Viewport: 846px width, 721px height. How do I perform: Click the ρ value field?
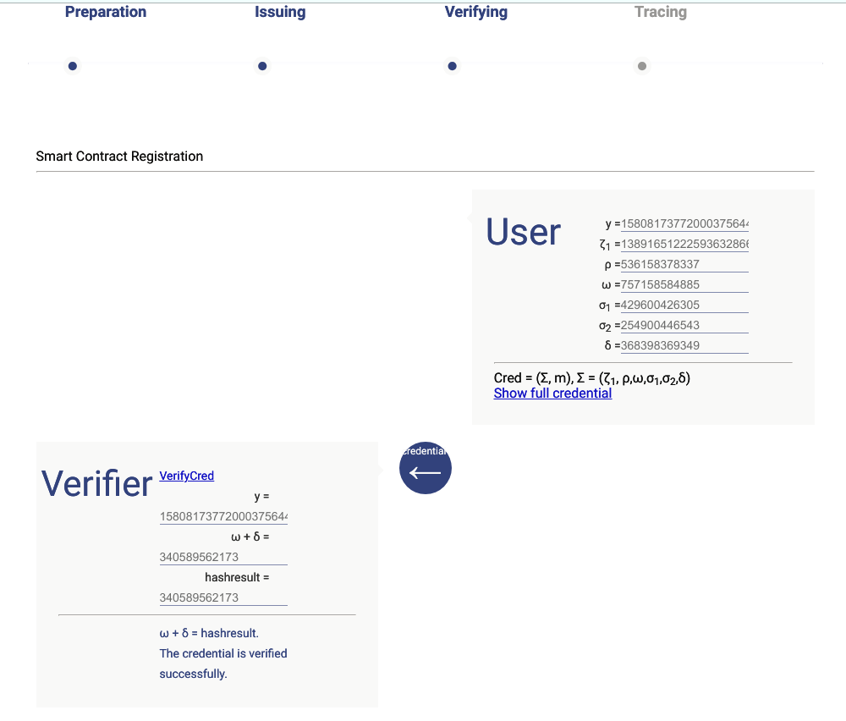685,264
